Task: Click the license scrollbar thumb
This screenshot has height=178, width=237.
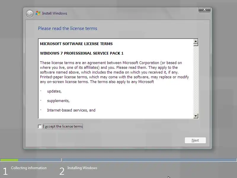Action: coord(196,45)
